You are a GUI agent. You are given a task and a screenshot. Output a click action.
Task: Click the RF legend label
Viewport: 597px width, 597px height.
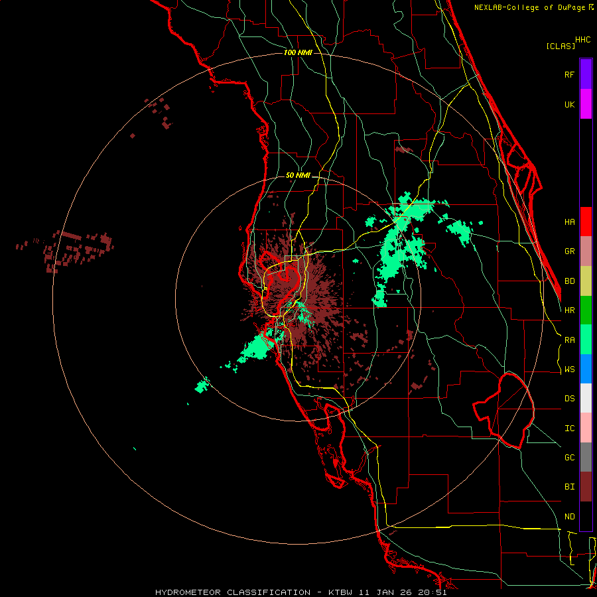[x=569, y=74]
